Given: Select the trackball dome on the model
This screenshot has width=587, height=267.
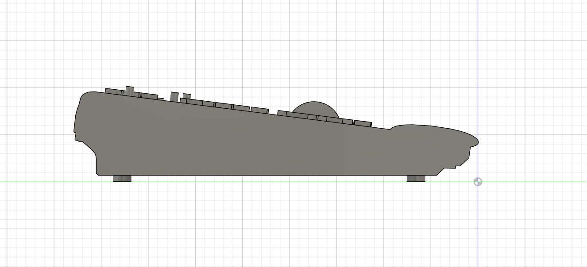Looking at the screenshot, I should click(315, 109).
